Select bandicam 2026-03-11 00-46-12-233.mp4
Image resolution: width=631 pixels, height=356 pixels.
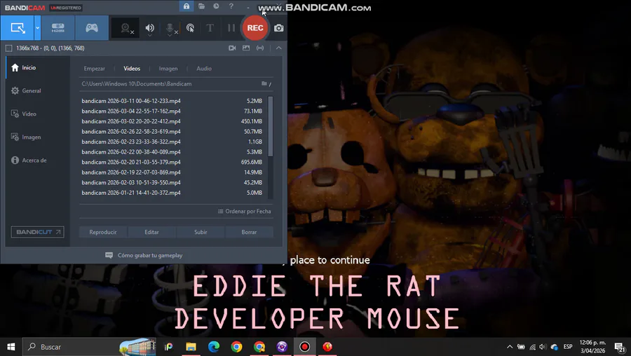[172, 101]
